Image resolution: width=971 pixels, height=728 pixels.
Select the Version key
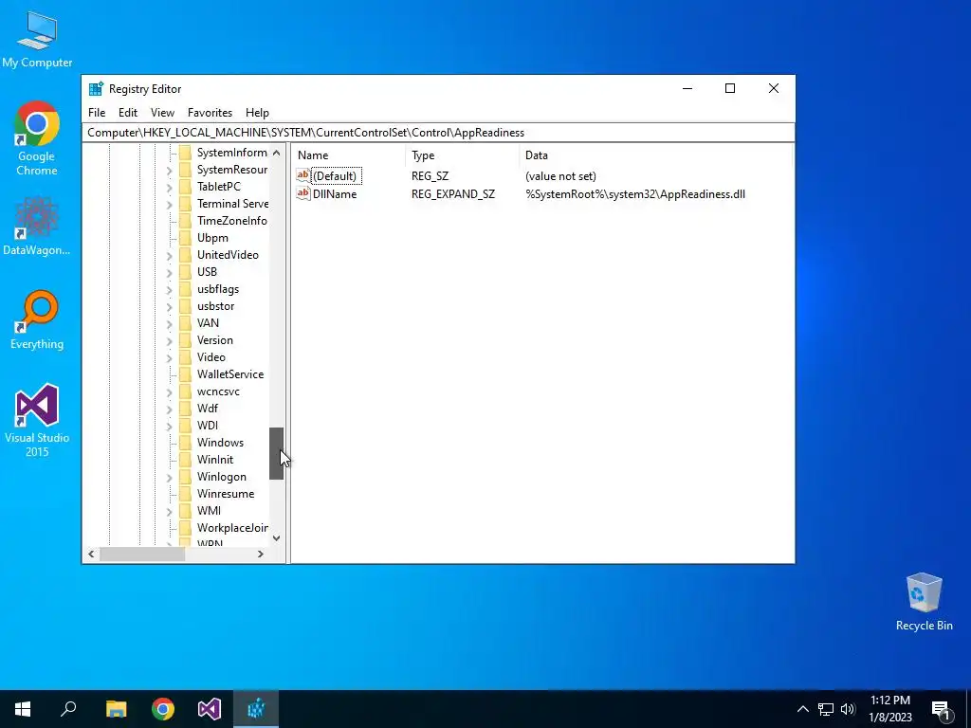(215, 340)
